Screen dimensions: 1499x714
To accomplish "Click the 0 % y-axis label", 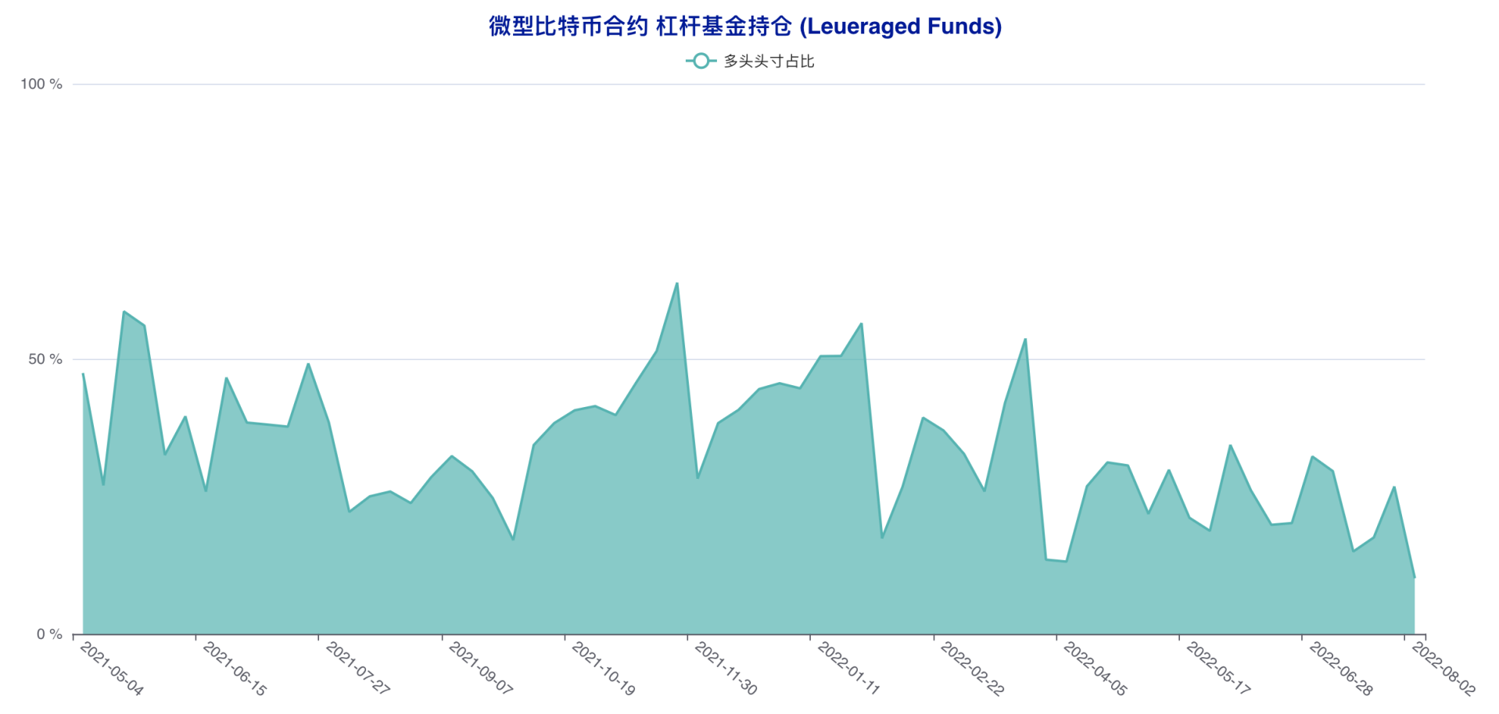I will [49, 634].
